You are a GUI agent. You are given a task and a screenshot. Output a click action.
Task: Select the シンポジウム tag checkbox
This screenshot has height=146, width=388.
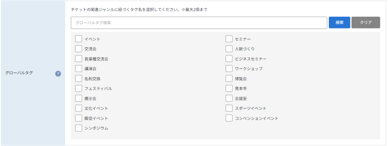(78, 128)
